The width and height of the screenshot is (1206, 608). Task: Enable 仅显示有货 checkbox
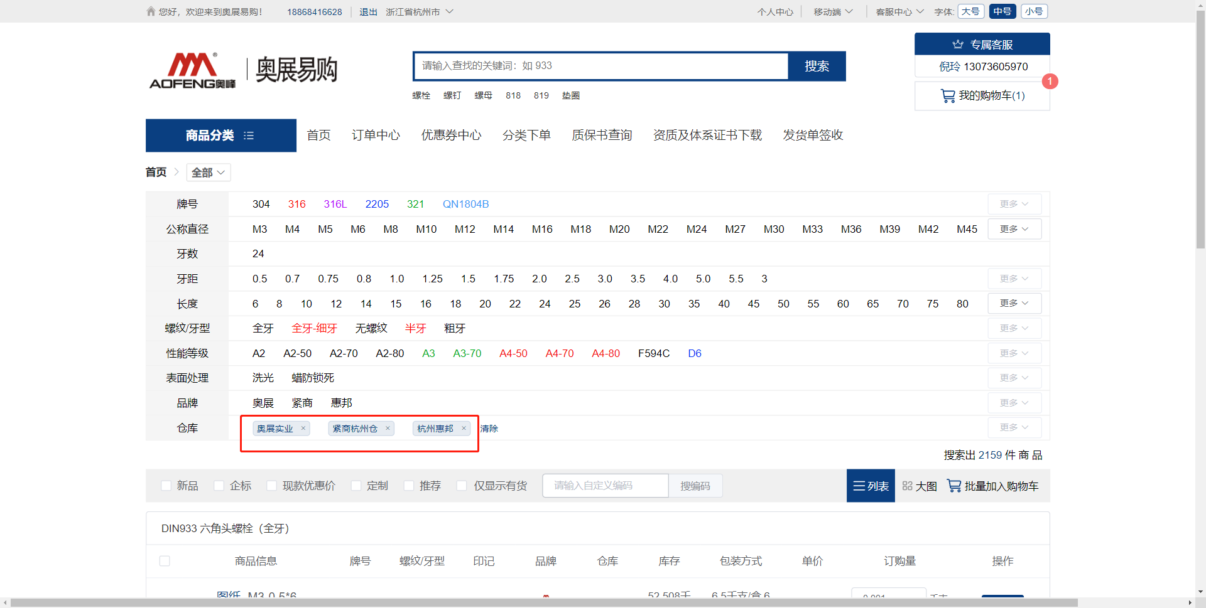pyautogui.click(x=462, y=486)
